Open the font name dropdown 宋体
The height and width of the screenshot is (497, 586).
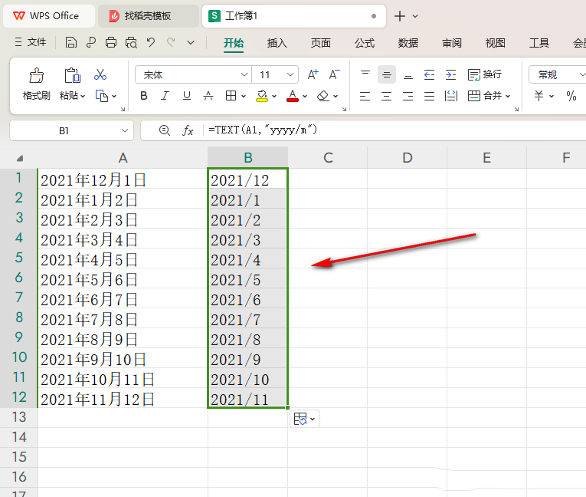(x=244, y=75)
